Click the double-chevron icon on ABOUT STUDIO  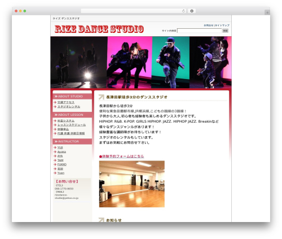point(56,97)
